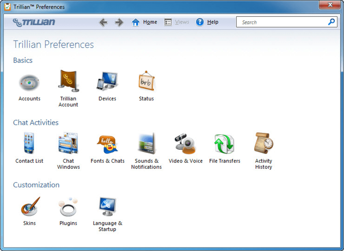The width and height of the screenshot is (344, 251).
Task: Click the Trillian app icon in title bar
Action: point(7,7)
